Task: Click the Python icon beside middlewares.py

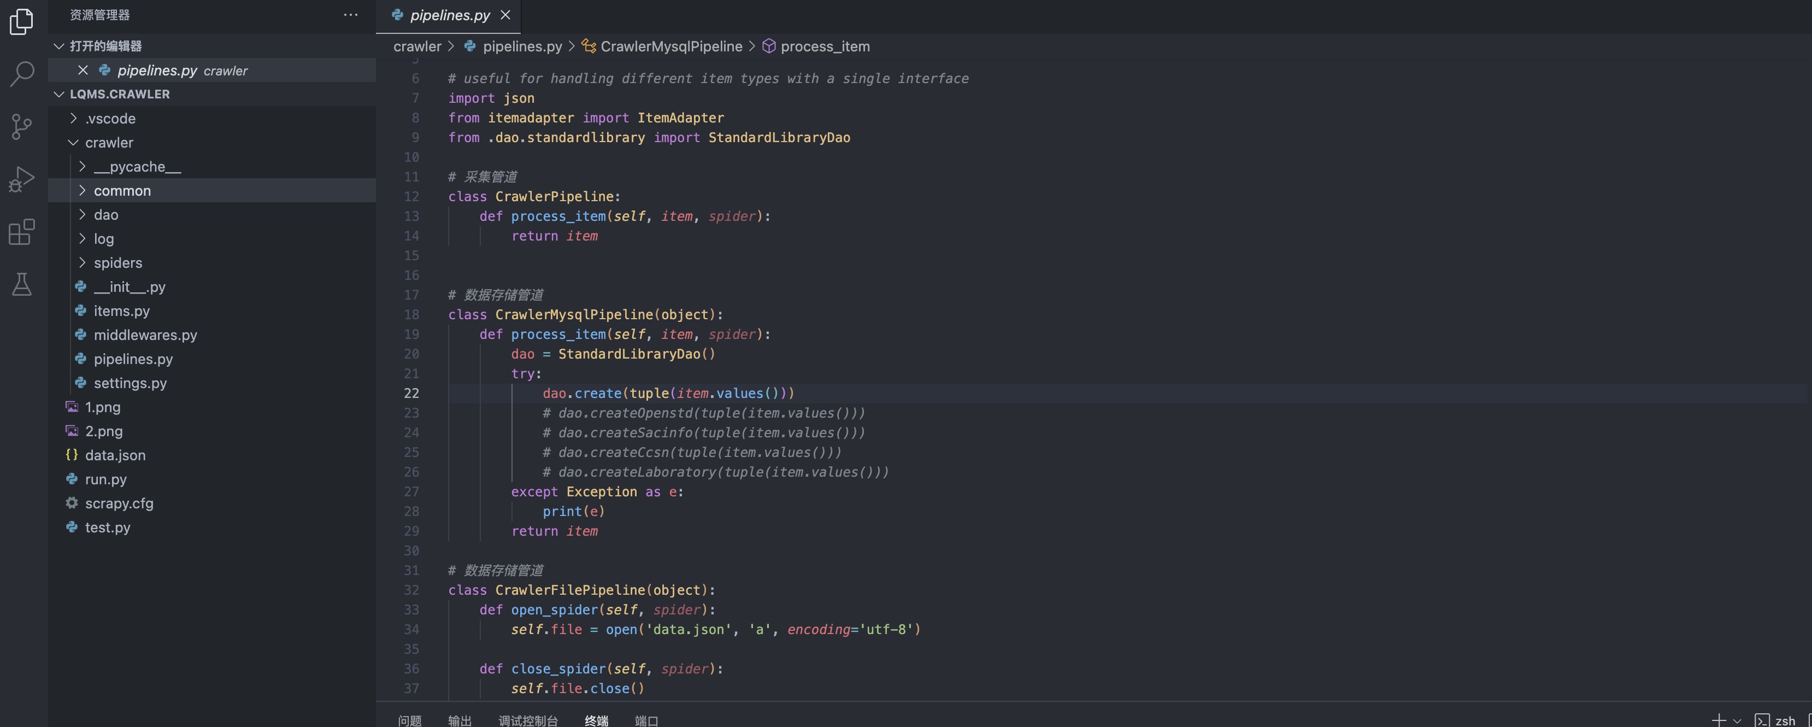Action: click(x=80, y=335)
